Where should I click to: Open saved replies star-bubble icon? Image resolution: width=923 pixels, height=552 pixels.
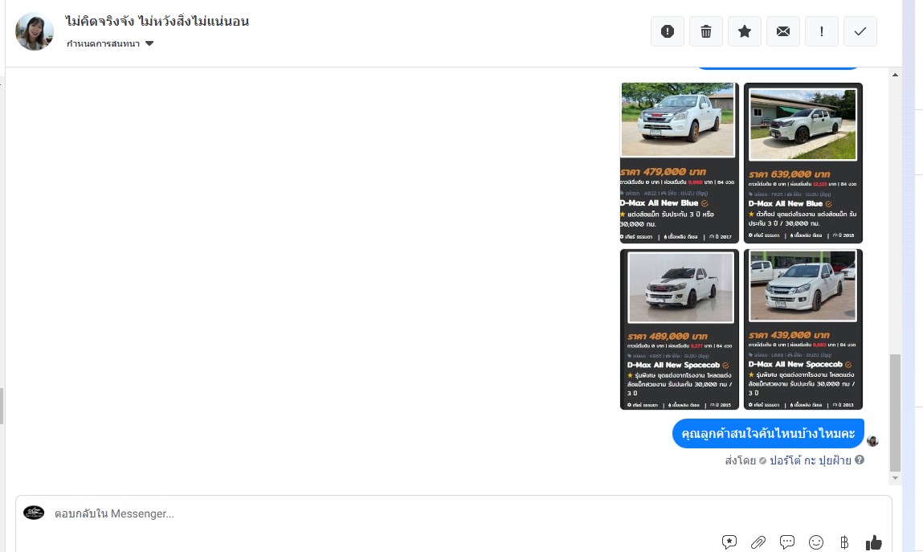coord(729,542)
